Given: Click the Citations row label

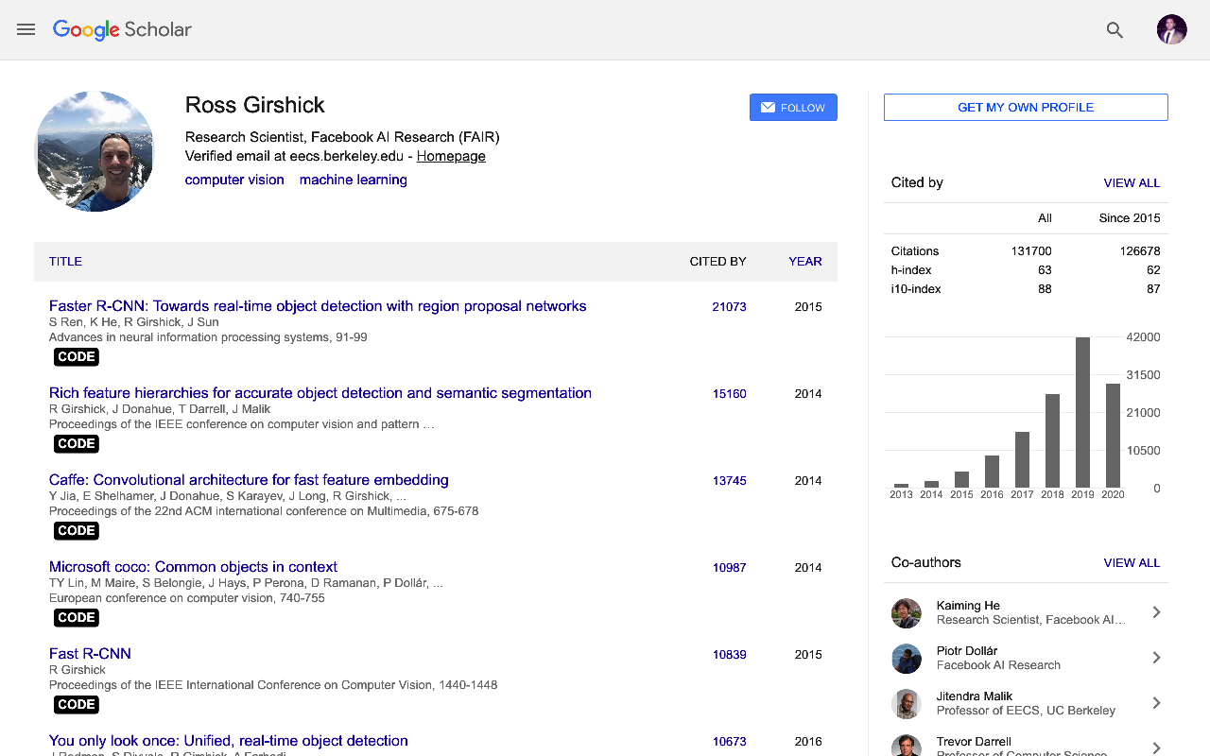Looking at the screenshot, I should pyautogui.click(x=915, y=251).
